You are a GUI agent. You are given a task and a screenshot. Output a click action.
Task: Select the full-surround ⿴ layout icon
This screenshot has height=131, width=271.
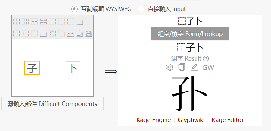pyautogui.click(x=52, y=33)
